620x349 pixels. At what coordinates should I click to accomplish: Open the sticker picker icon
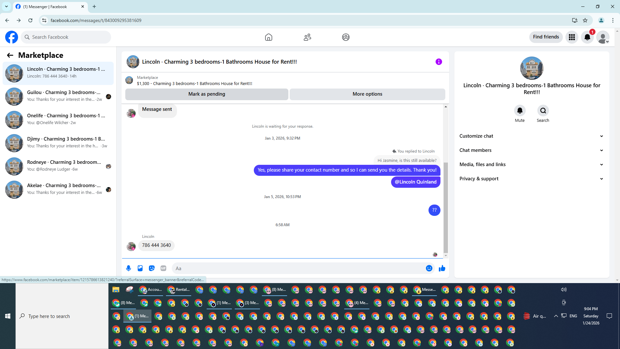pos(152,268)
